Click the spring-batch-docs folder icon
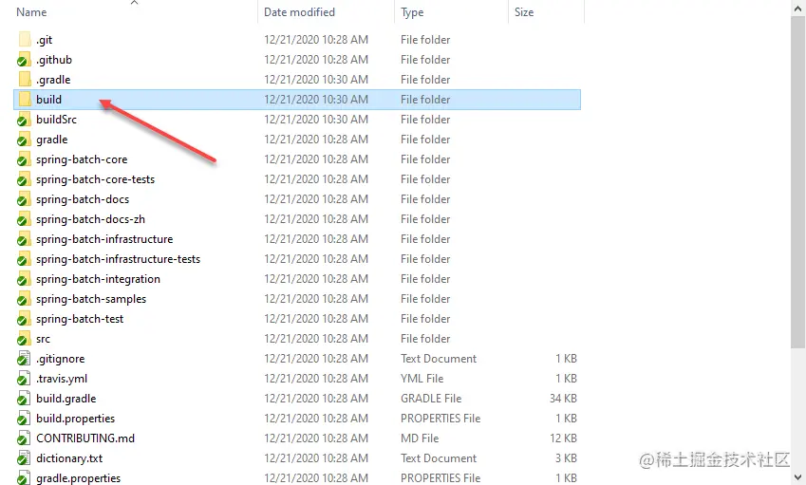The height and width of the screenshot is (485, 806). click(24, 199)
